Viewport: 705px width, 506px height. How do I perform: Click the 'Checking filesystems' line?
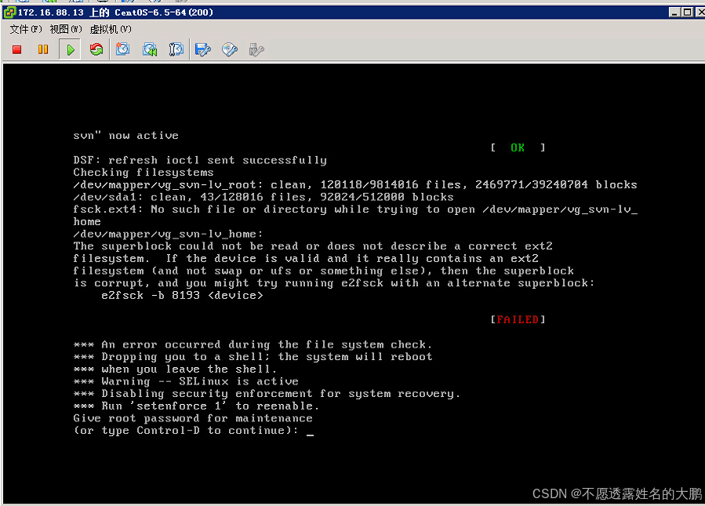[144, 173]
